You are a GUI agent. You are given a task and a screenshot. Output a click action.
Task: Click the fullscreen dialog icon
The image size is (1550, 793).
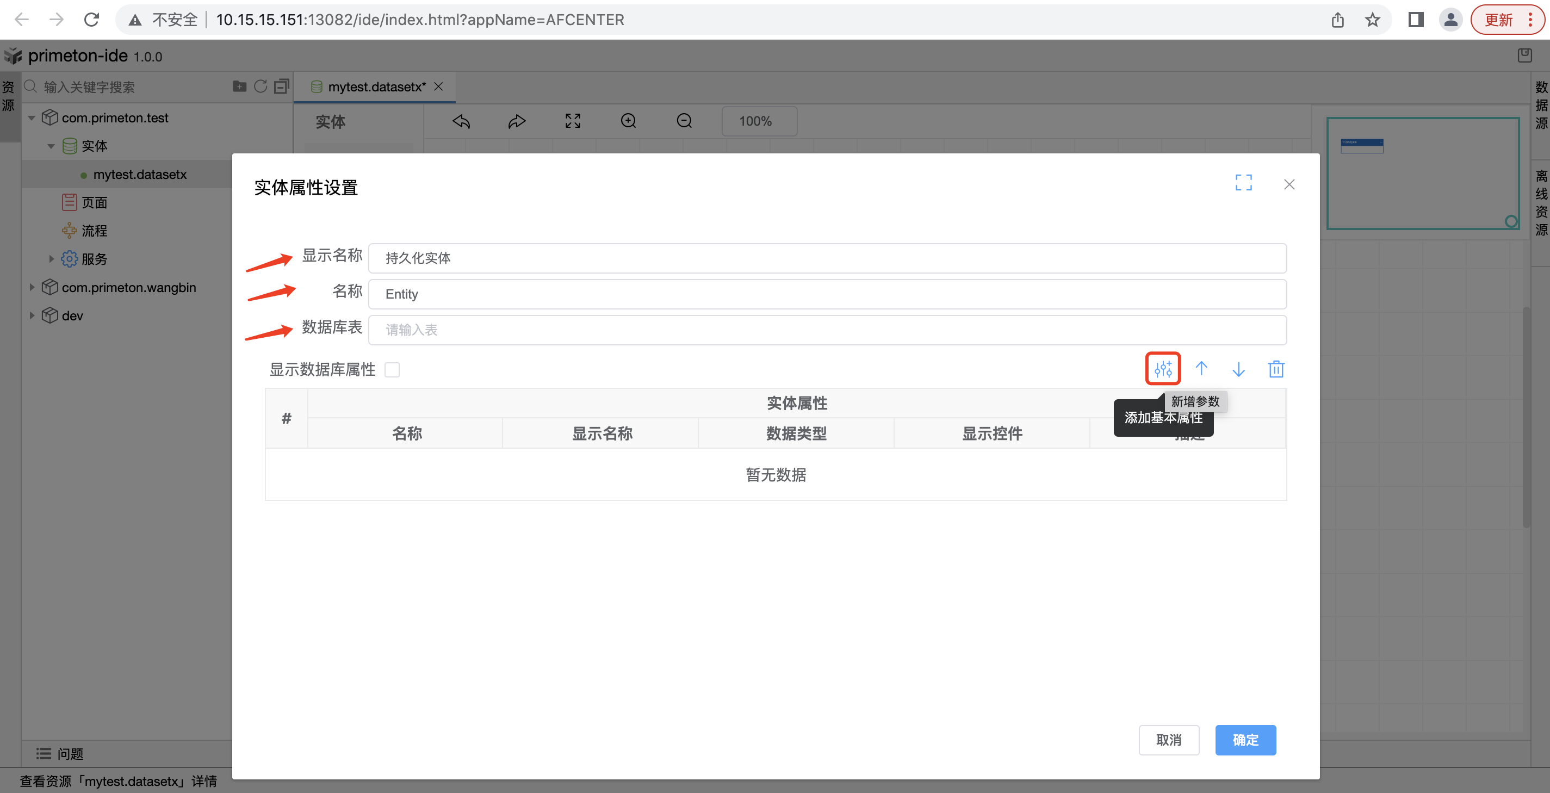click(x=1243, y=183)
